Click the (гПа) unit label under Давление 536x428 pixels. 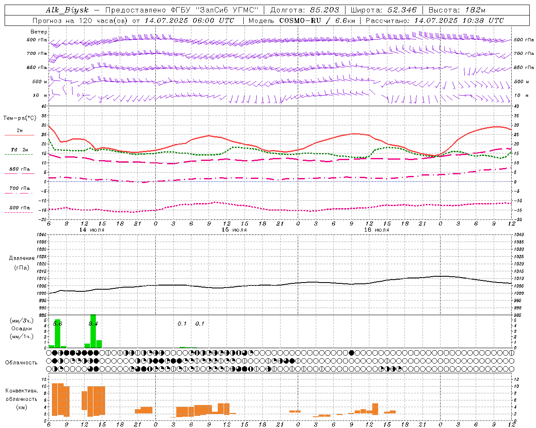coord(21,267)
